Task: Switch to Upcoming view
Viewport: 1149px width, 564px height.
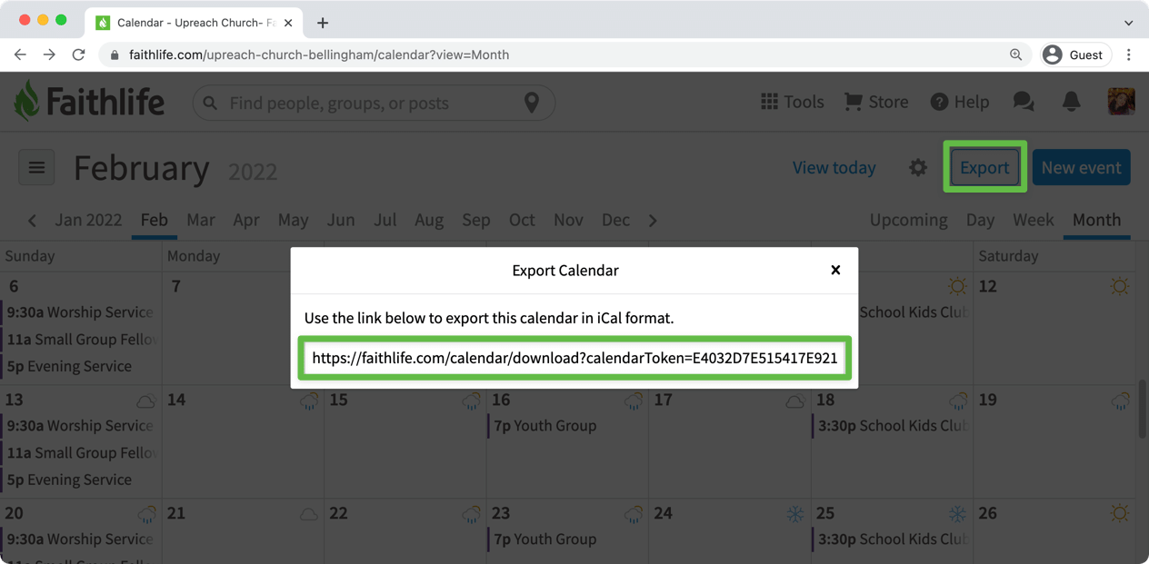Action: pos(908,220)
